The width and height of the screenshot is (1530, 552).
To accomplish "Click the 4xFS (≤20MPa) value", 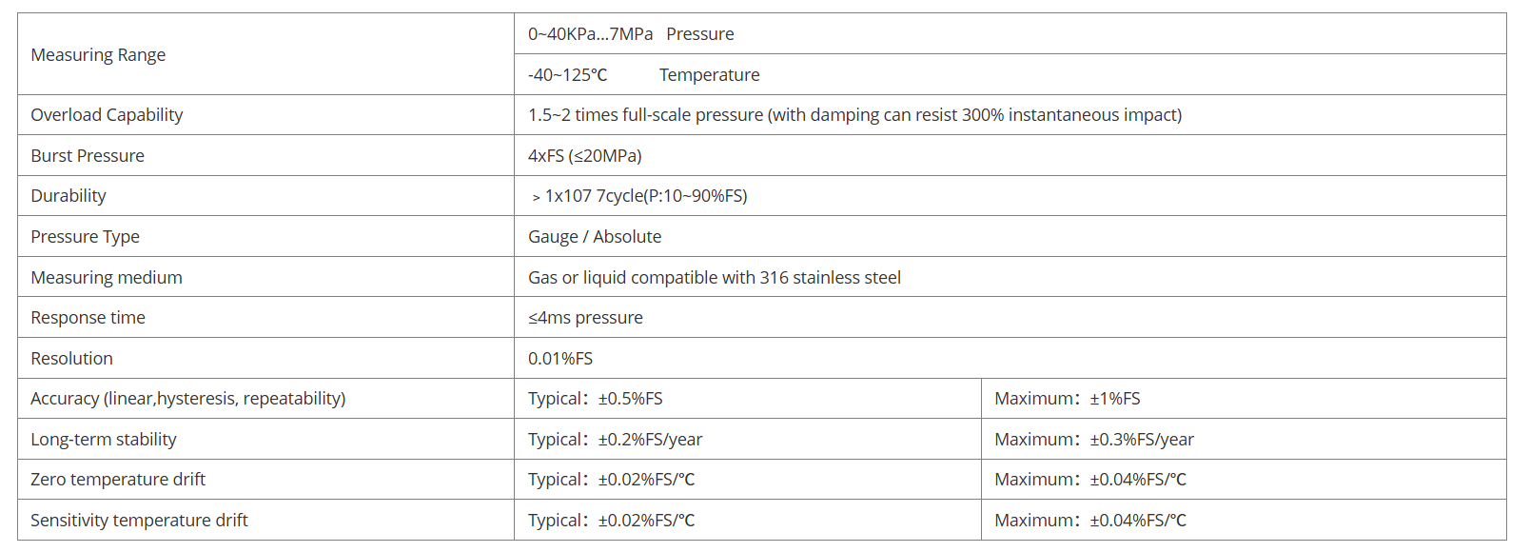I will [585, 156].
